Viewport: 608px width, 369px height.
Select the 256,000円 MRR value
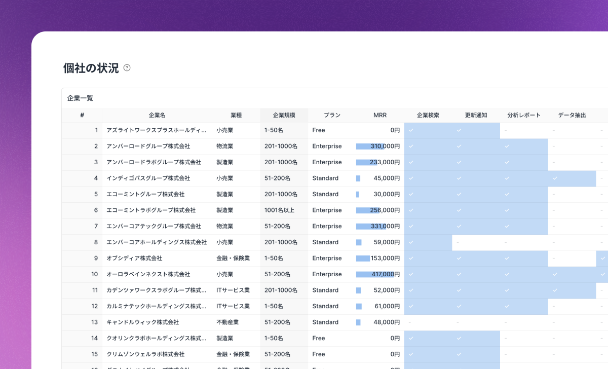coord(385,210)
